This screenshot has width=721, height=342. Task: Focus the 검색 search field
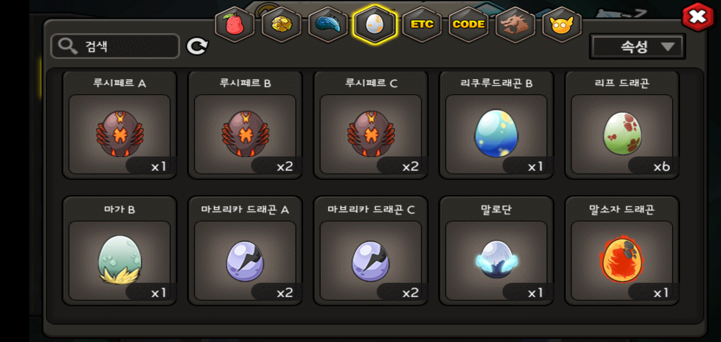coord(115,46)
